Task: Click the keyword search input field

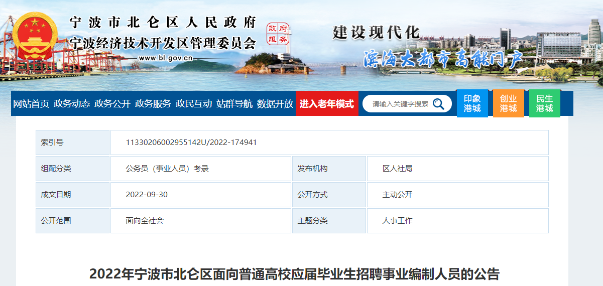Action: (400, 104)
